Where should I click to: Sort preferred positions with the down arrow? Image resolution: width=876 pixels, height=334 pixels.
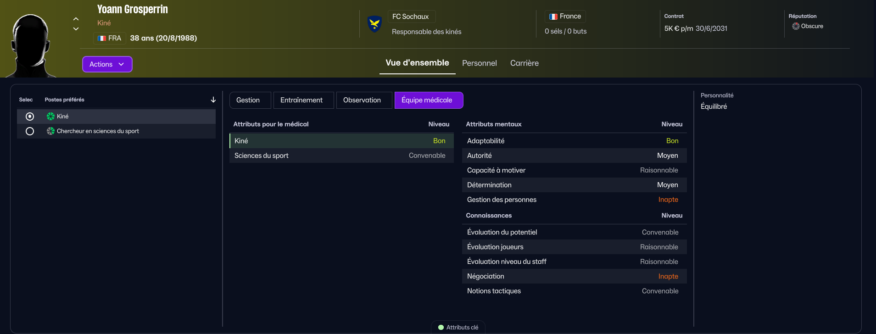click(x=213, y=100)
